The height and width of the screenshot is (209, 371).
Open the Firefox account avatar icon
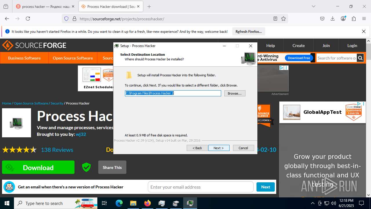[x=343, y=19]
